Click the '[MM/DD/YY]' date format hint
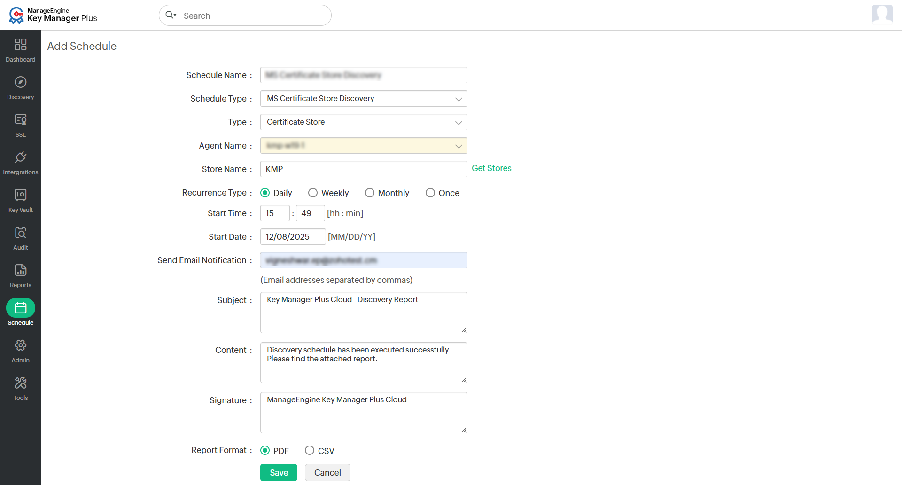This screenshot has height=485, width=902. [x=352, y=237]
